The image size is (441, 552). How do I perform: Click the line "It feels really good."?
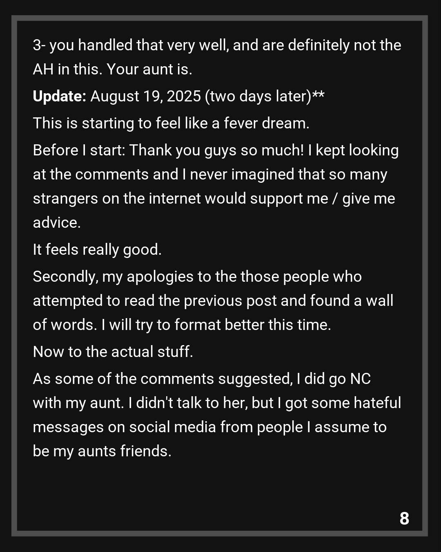pos(97,249)
